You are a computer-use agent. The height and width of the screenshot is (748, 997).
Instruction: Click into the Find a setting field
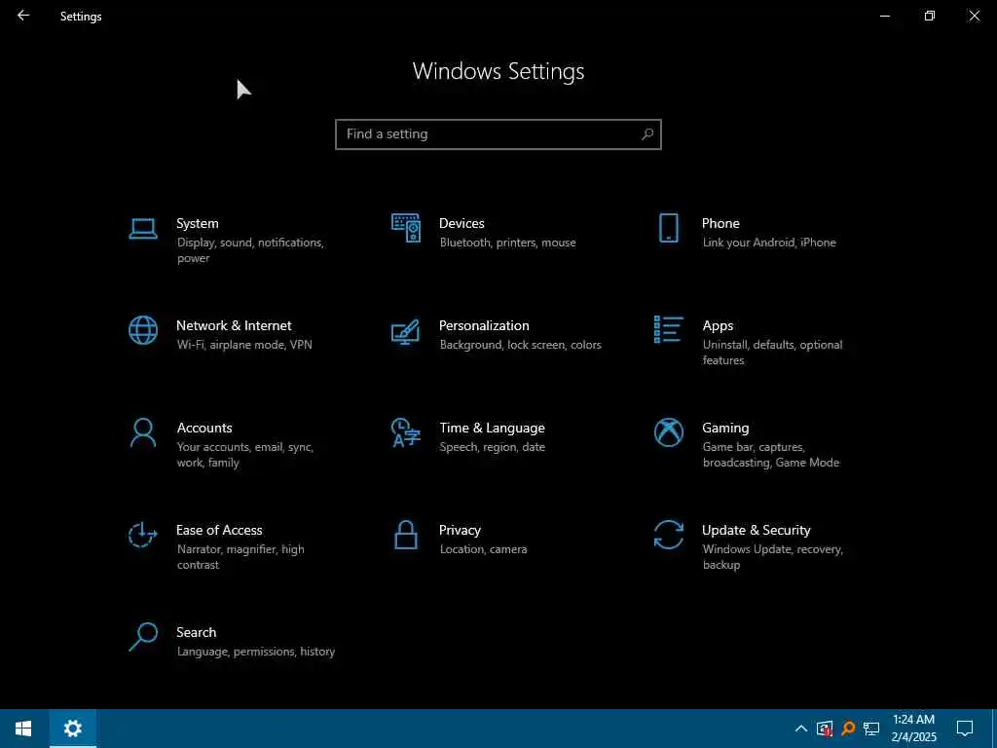coord(498,134)
